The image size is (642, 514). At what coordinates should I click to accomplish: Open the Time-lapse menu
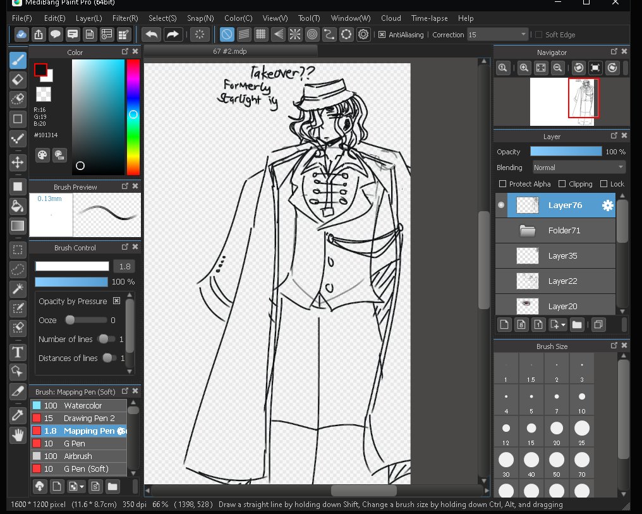point(430,18)
